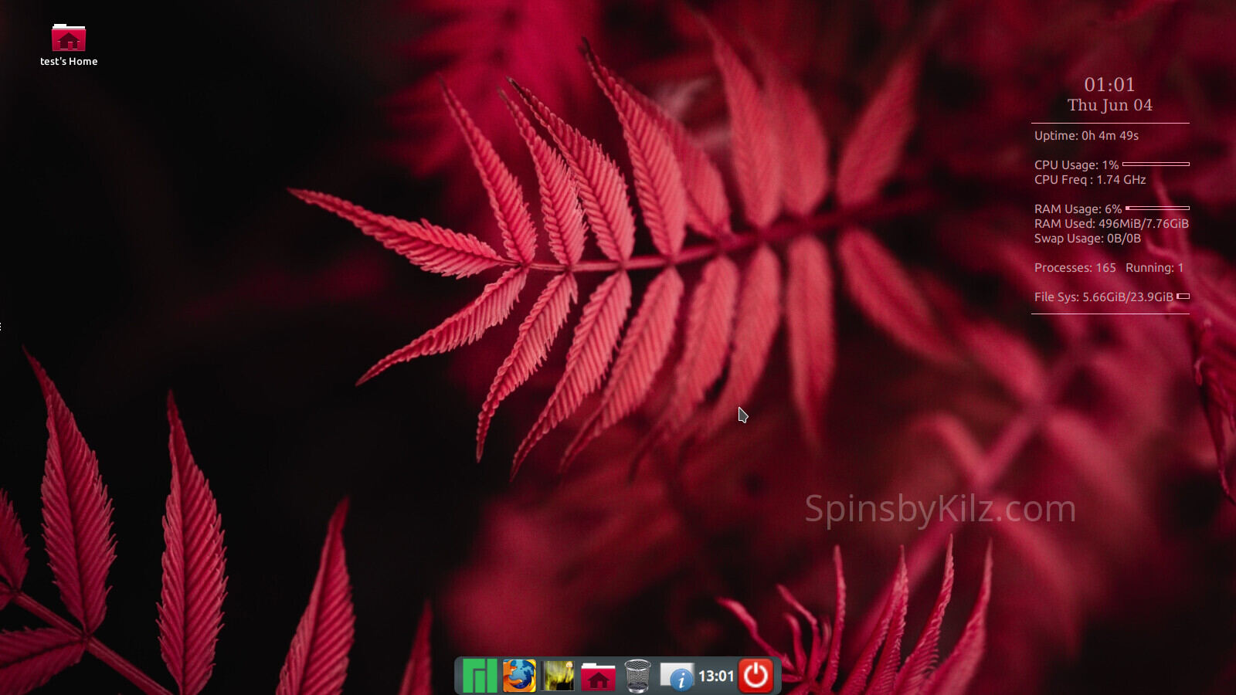The width and height of the screenshot is (1236, 695).
Task: Click the SpinsbyKilz.com watermark text
Action: click(940, 509)
